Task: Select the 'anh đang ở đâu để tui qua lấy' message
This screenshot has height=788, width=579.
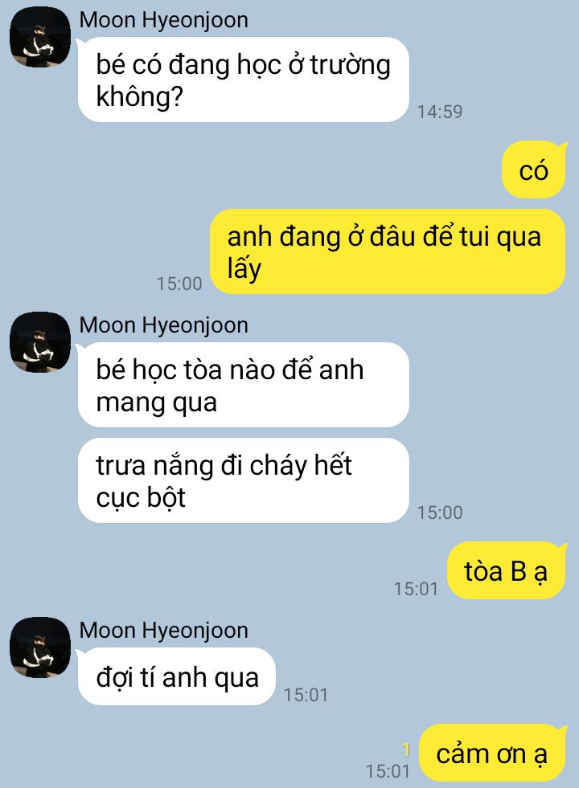Action: pyautogui.click(x=388, y=251)
